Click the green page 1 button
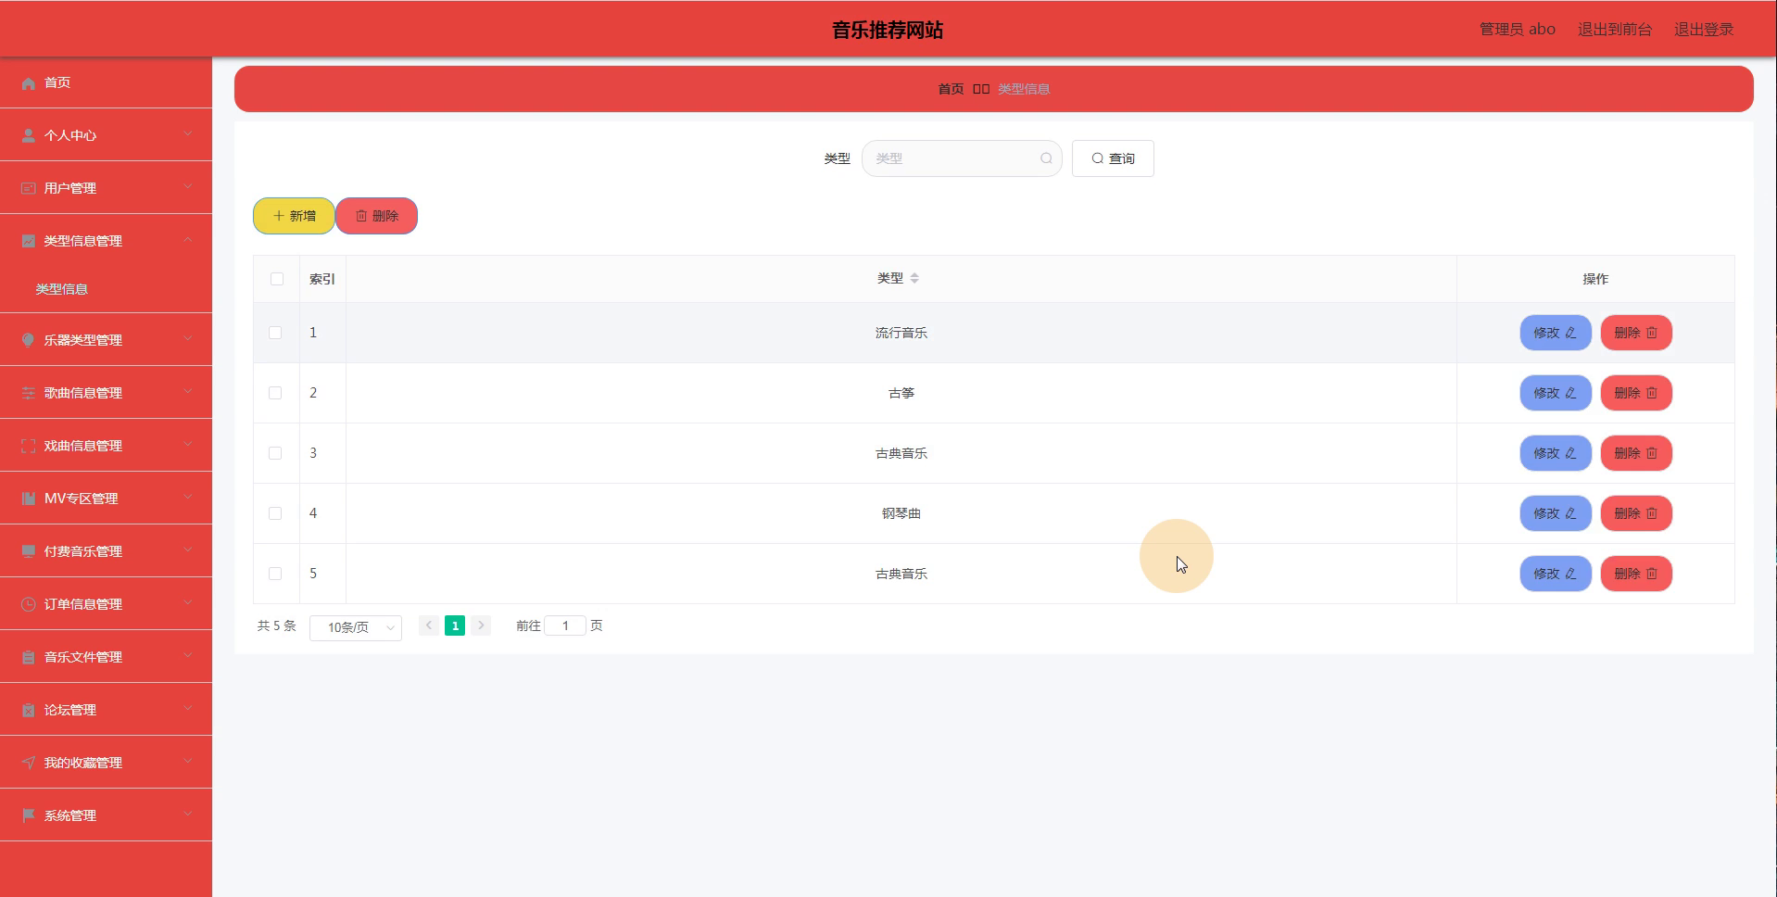Screen dimensions: 1777x897 [x=455, y=625]
